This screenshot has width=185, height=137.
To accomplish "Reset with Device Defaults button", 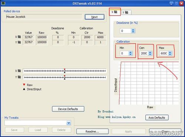I will tap(68, 109).
